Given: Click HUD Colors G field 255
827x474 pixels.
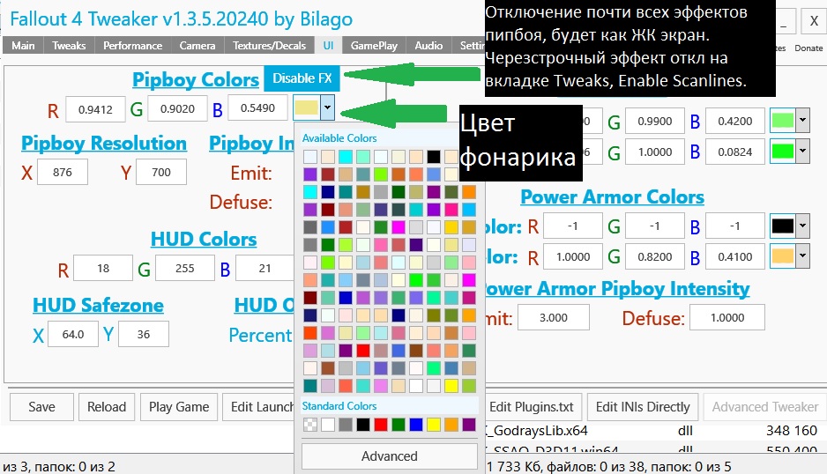Looking at the screenshot, I should pos(184,268).
